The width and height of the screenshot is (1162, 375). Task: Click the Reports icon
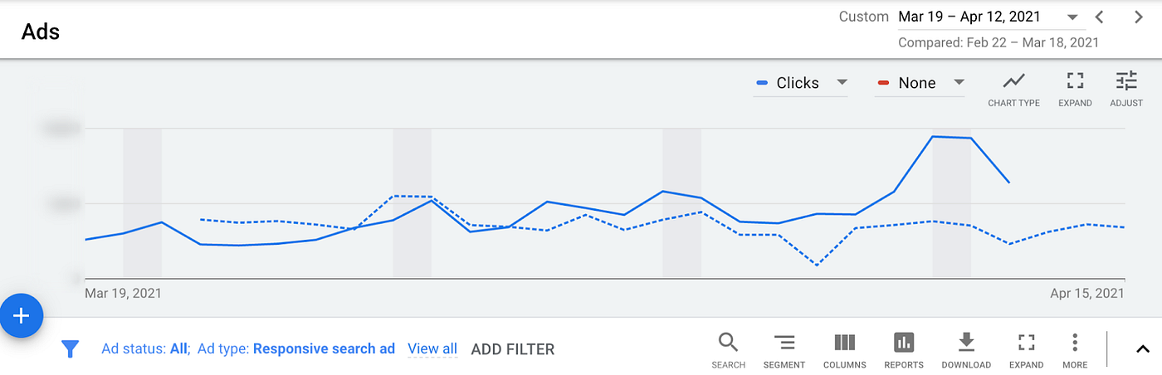tap(904, 343)
